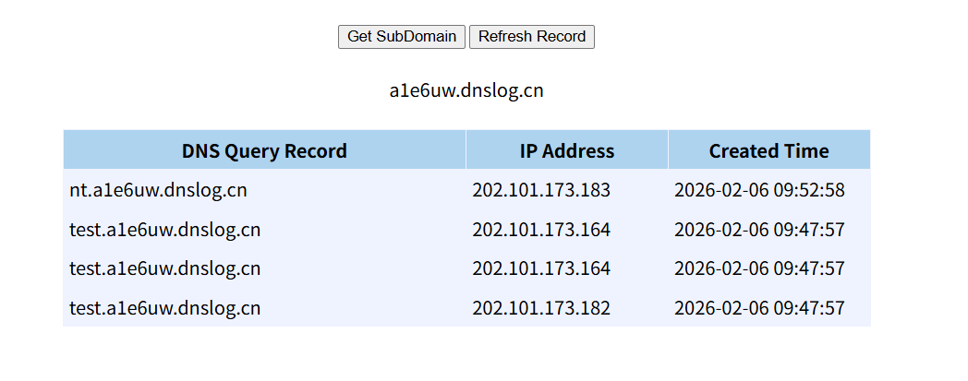The image size is (968, 381).
Task: Click the Get SubDomain button
Action: (x=402, y=37)
